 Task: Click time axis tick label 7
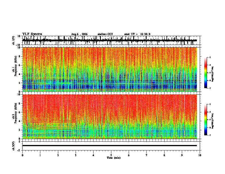pyautogui.click(x=147, y=155)
